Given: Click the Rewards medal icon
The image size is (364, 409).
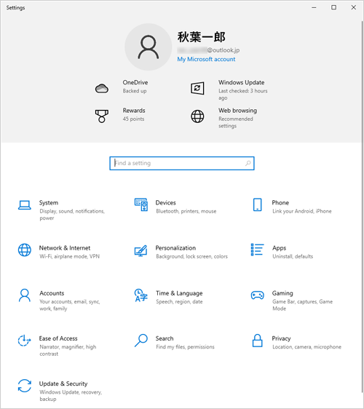Looking at the screenshot, I should coord(102,116).
